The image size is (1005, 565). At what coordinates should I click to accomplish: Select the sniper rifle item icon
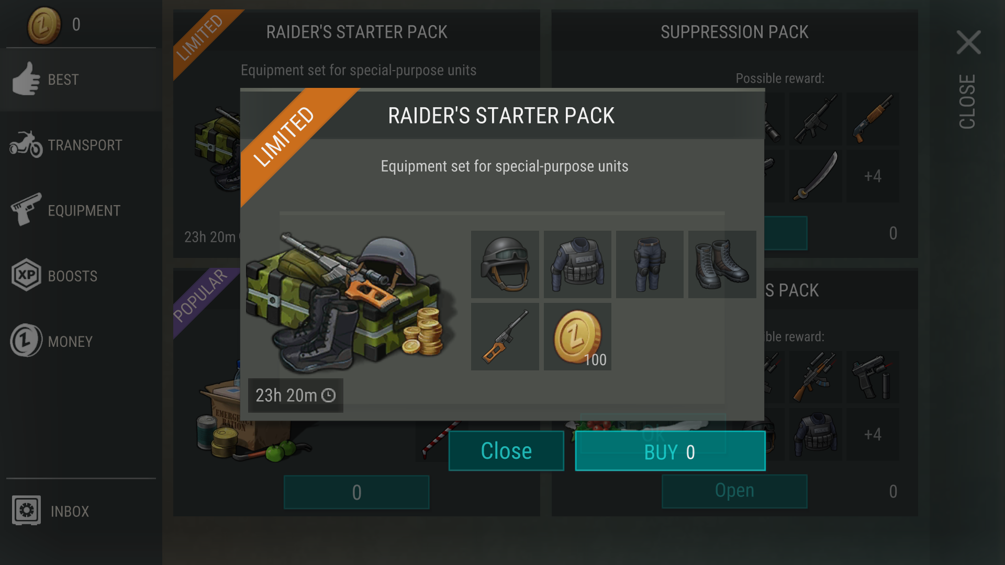coord(505,336)
